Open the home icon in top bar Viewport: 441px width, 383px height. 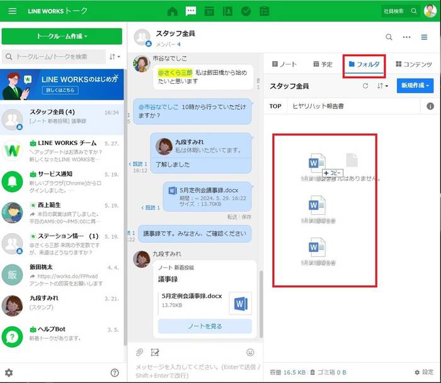coord(172,11)
